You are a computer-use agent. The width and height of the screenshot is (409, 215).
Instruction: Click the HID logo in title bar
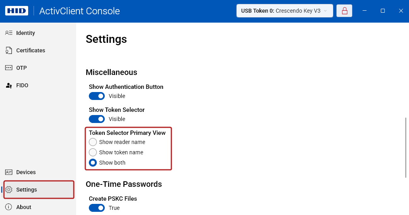click(17, 11)
